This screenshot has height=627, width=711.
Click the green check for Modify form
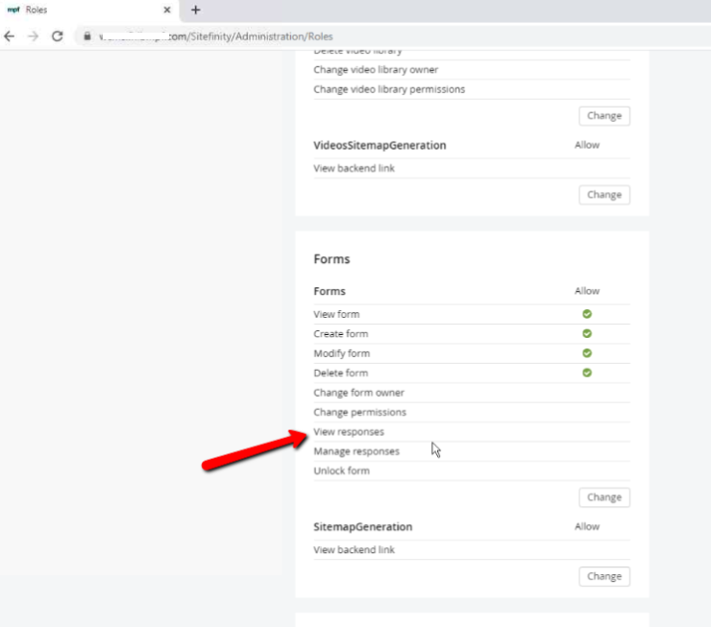587,353
